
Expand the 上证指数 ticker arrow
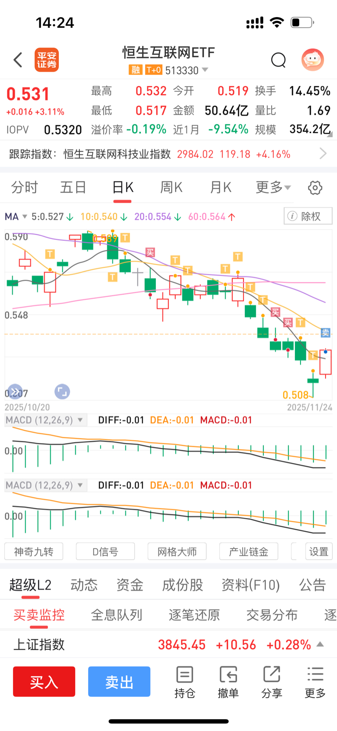(320, 644)
